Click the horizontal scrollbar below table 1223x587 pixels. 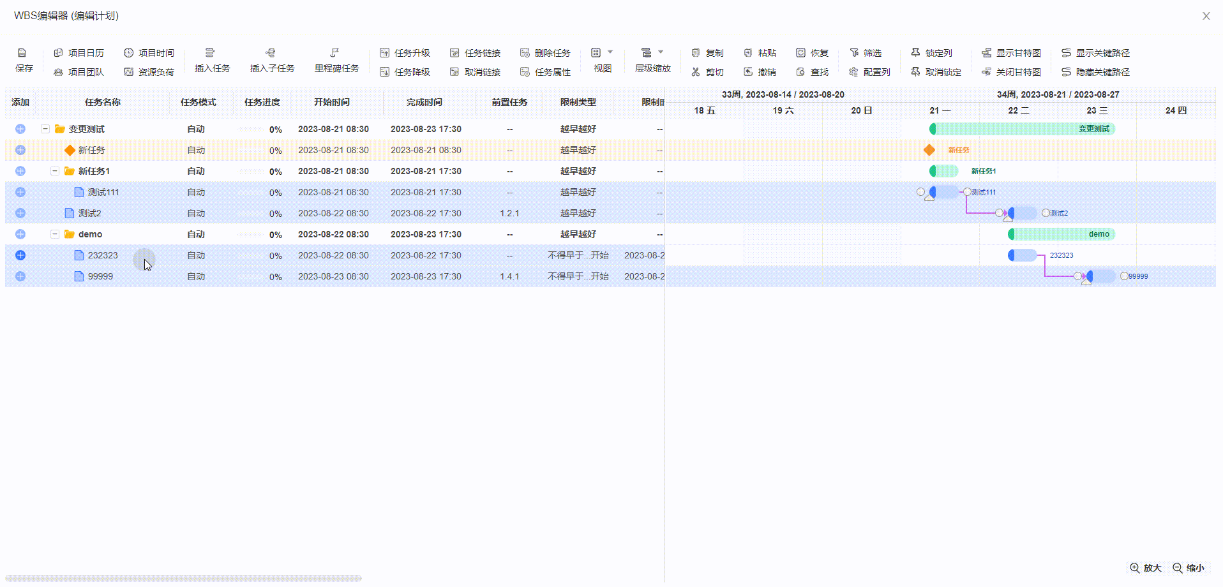(183, 579)
